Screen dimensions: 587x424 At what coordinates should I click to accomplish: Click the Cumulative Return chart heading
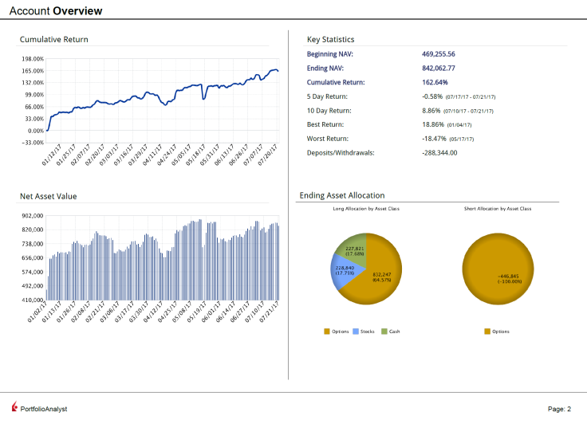pos(54,39)
